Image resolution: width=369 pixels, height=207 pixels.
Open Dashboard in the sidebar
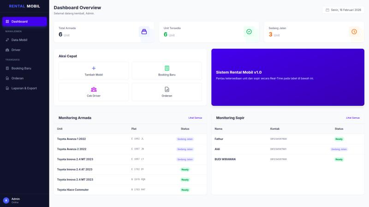coord(24,22)
